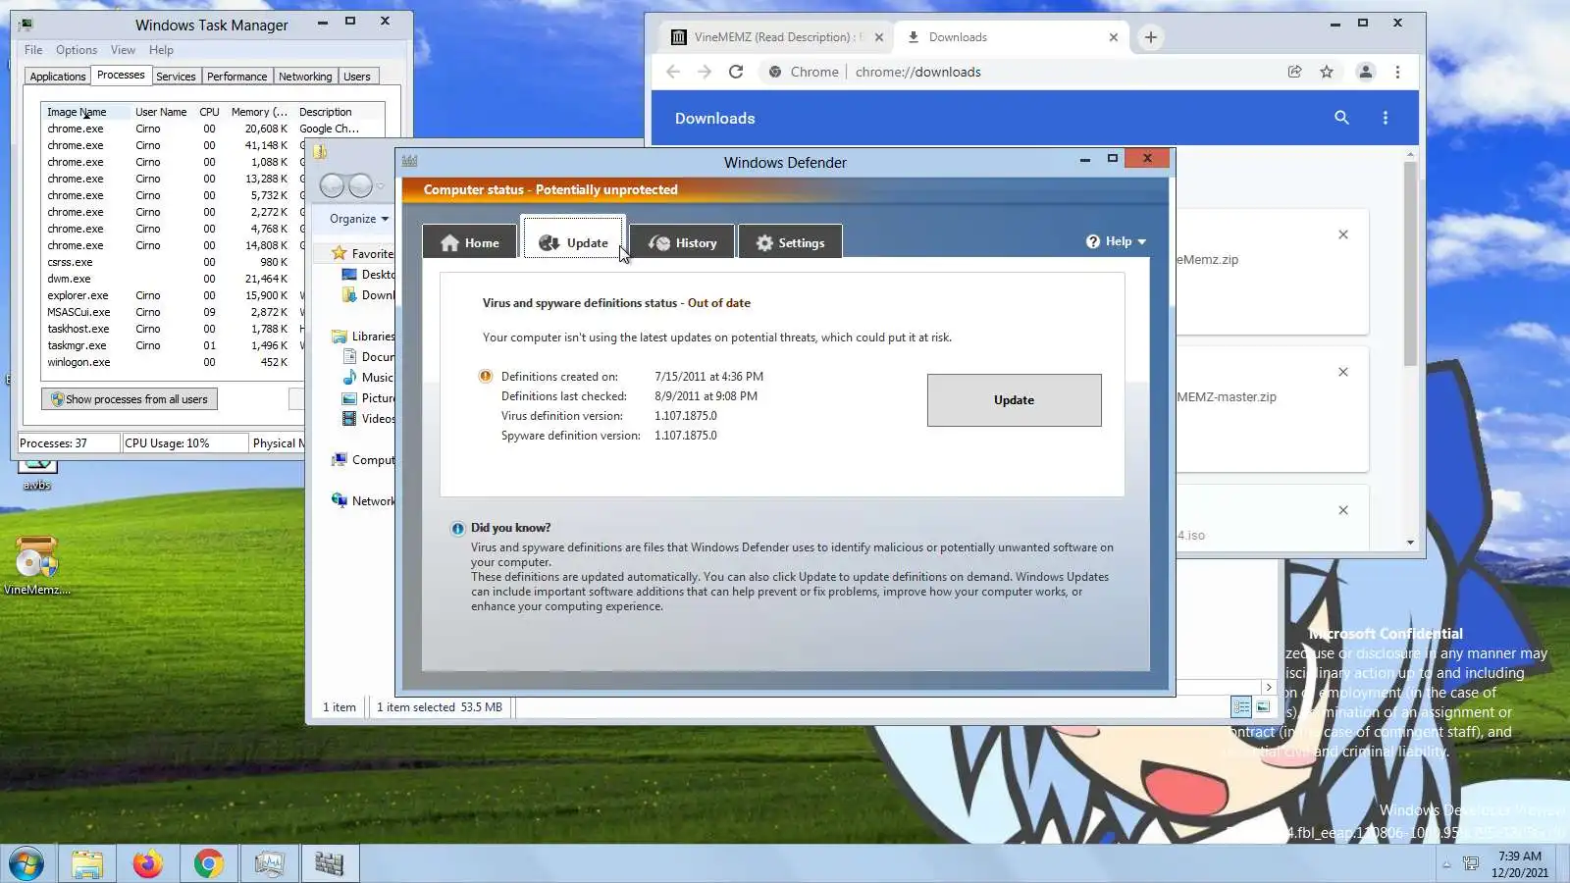Sort processes by CPU column header

click(209, 112)
